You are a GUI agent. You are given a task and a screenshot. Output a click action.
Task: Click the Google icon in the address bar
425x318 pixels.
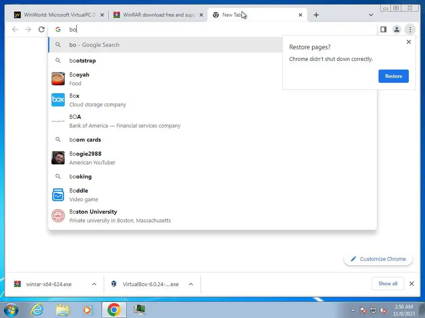pos(58,29)
